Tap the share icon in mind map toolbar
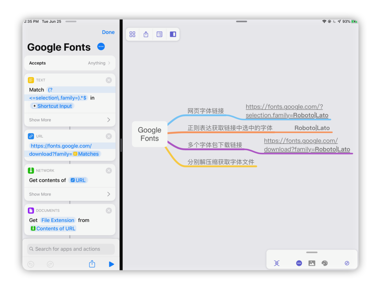 tap(146, 34)
